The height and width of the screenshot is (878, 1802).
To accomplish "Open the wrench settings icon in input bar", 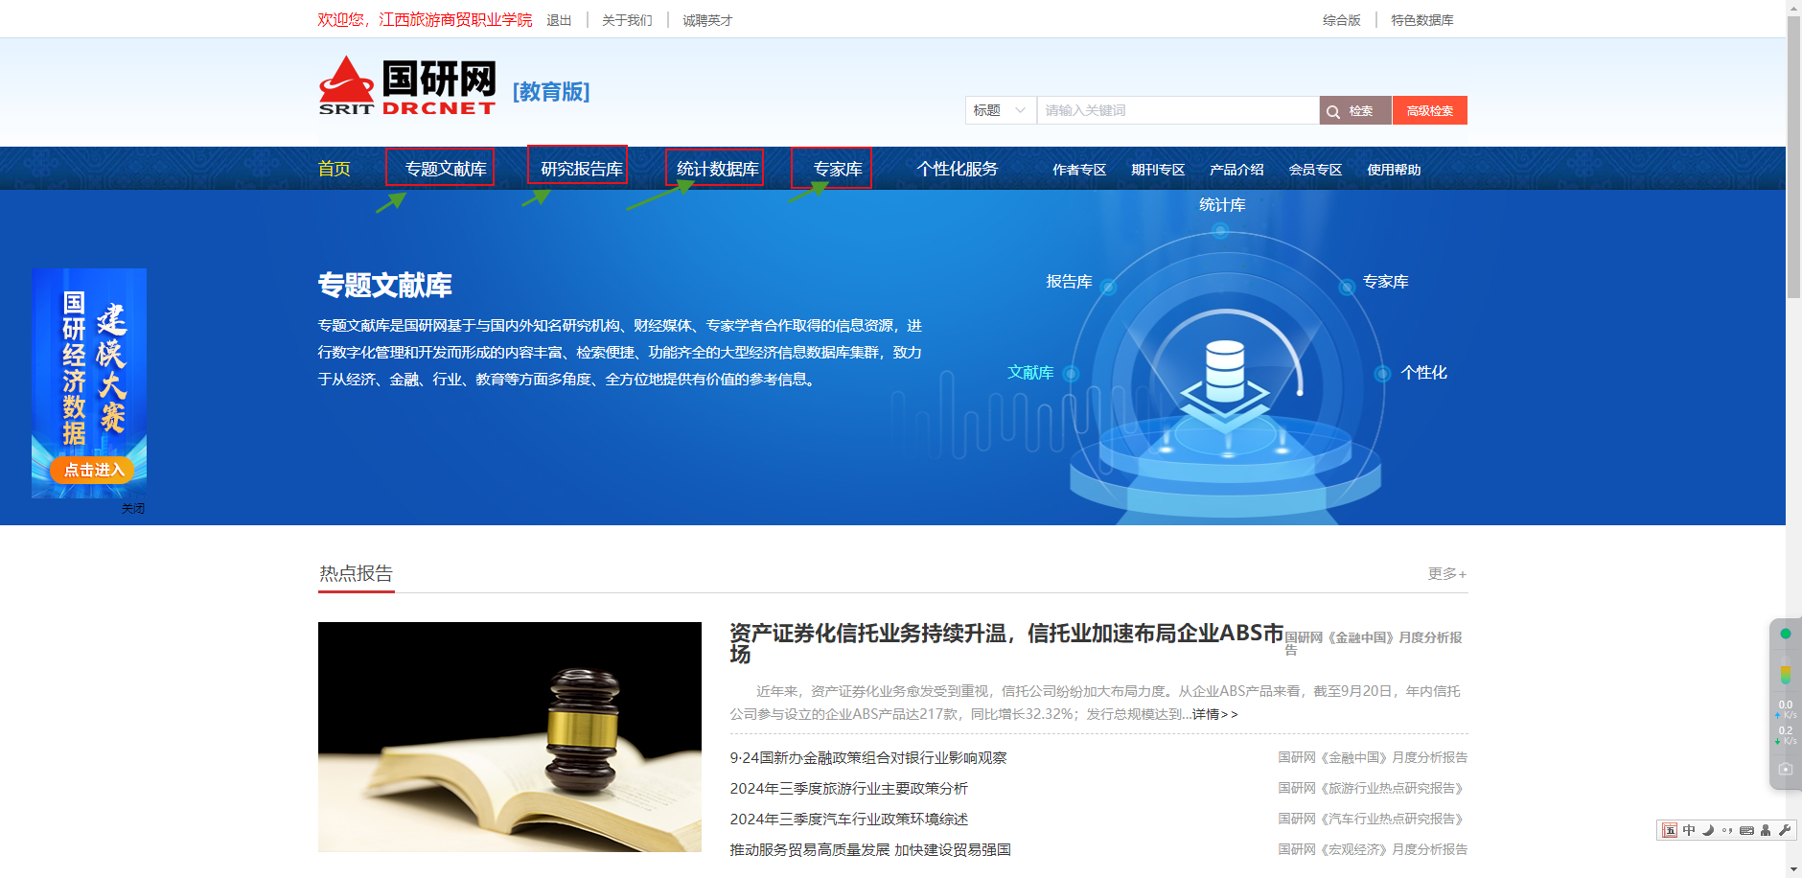I will 1785,830.
